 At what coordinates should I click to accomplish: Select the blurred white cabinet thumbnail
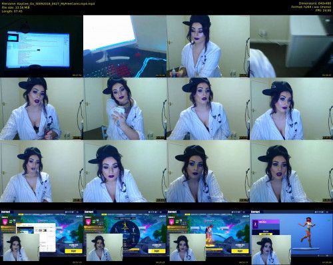[291, 46]
